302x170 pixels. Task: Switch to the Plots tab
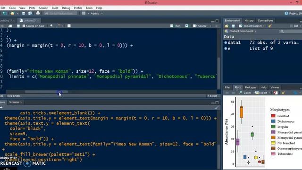click(x=238, y=87)
